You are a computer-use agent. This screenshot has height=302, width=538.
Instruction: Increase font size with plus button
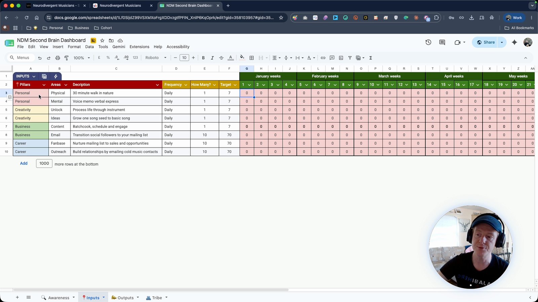tap(193, 58)
